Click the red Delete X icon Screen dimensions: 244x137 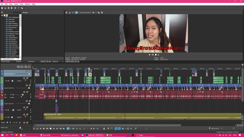pyautogui.click(x=84, y=128)
